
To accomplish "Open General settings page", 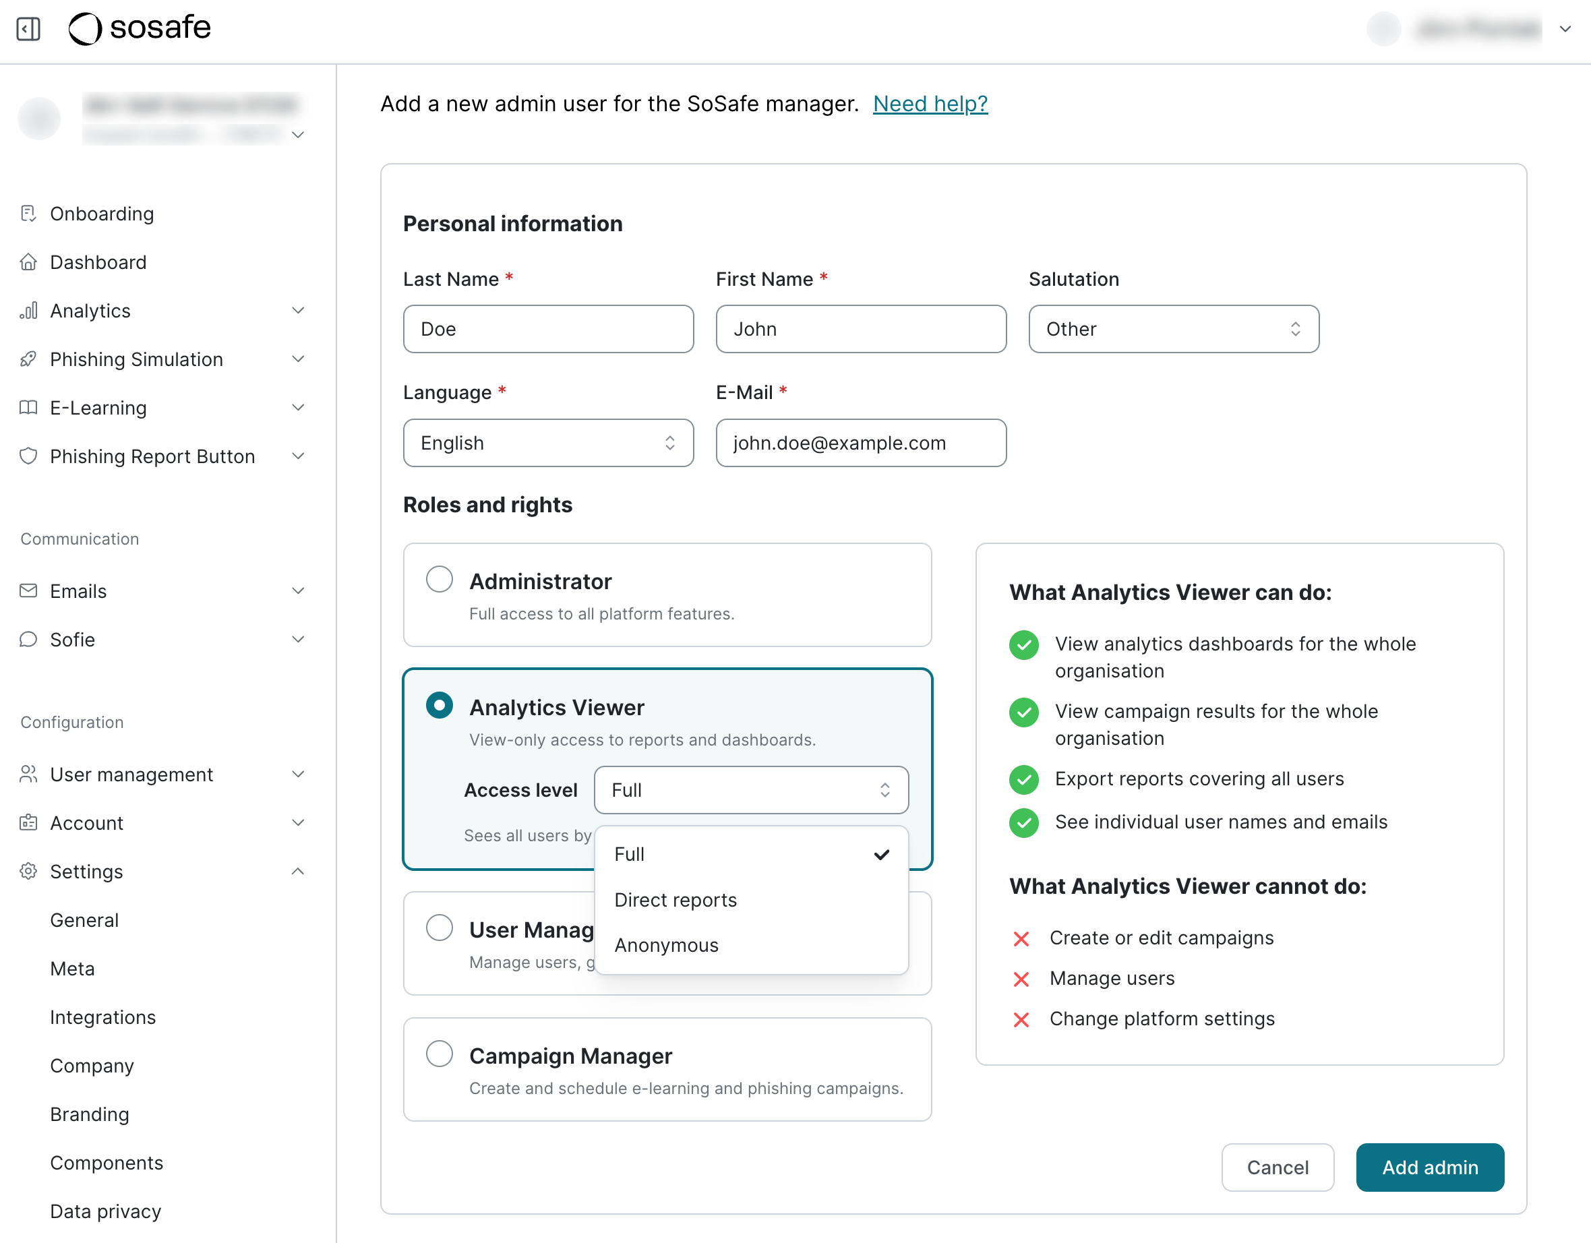I will point(84,920).
